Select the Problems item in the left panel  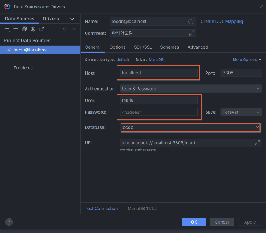(x=23, y=68)
